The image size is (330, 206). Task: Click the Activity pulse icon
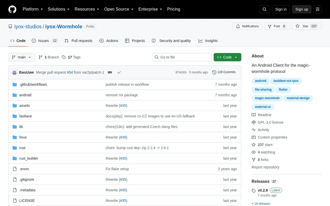point(254,130)
